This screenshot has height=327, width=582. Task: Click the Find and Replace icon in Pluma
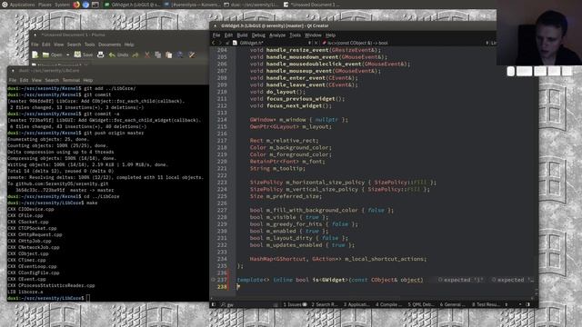[192, 54]
